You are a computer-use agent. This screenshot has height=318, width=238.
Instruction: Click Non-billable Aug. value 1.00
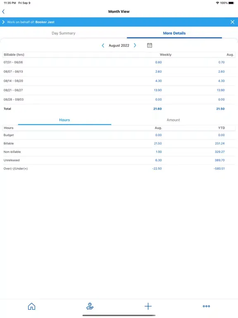click(159, 152)
